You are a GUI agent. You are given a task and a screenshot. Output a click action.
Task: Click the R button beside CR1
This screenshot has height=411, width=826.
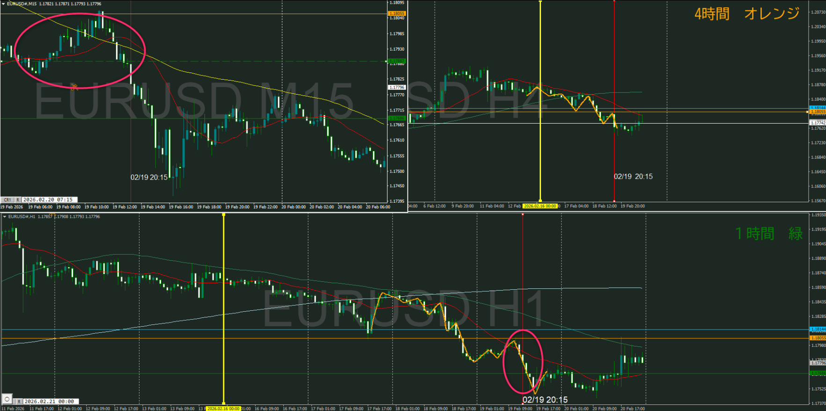click(18, 200)
